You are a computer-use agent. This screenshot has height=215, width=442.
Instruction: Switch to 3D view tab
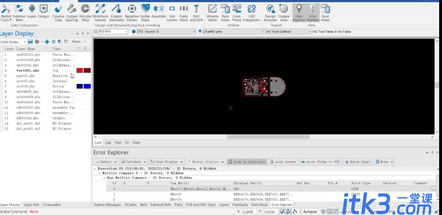[127, 143]
